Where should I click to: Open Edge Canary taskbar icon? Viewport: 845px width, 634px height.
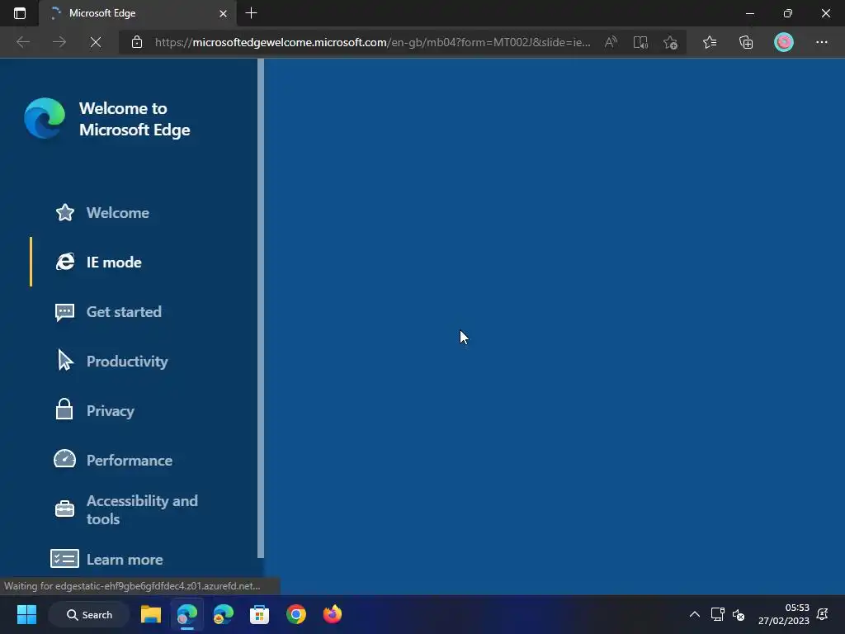pos(223,614)
